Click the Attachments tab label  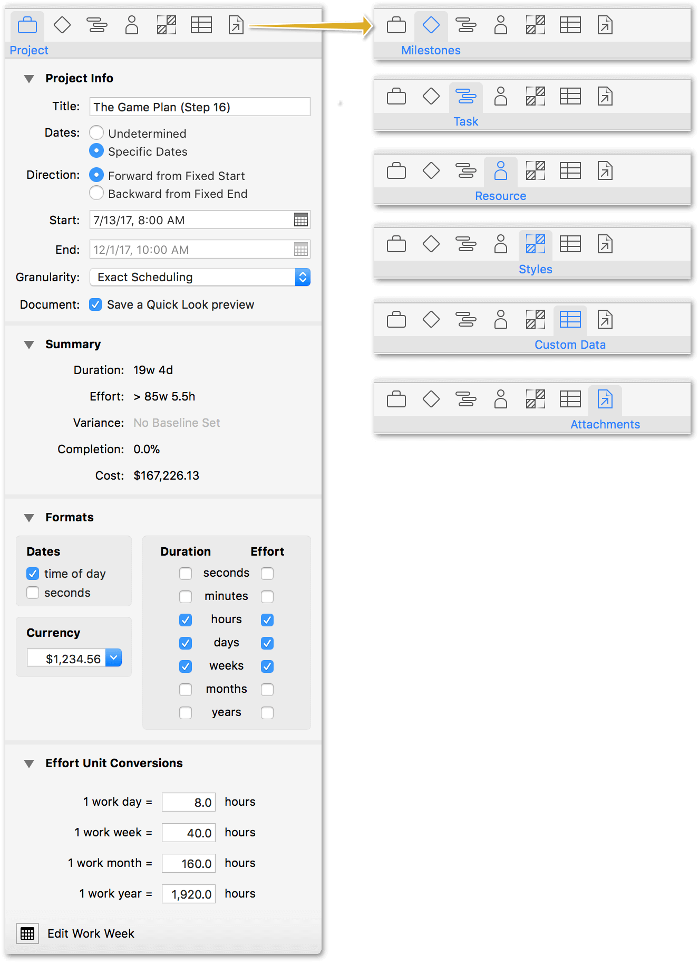605,424
